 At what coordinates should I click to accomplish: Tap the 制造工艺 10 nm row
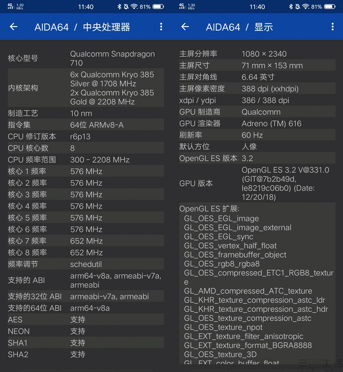(86, 113)
